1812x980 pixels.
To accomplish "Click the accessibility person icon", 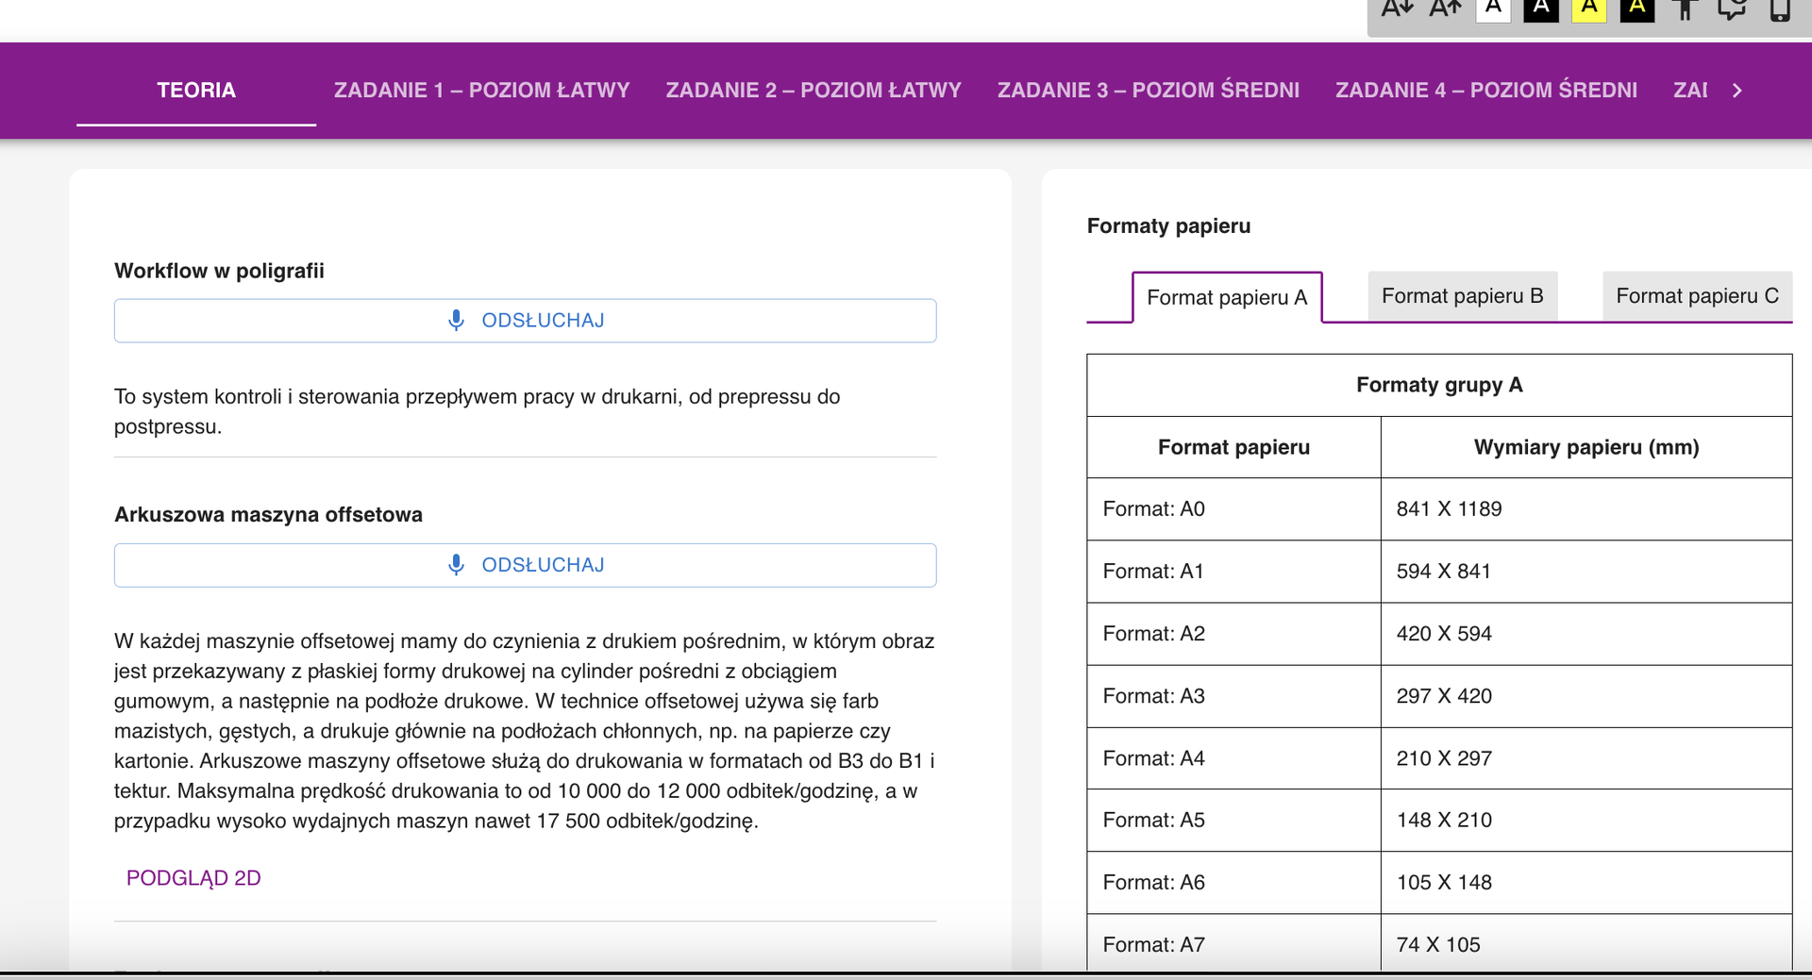I will 1685,9.
